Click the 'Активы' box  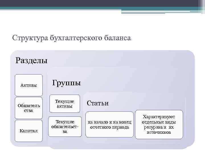pyautogui.click(x=29, y=85)
